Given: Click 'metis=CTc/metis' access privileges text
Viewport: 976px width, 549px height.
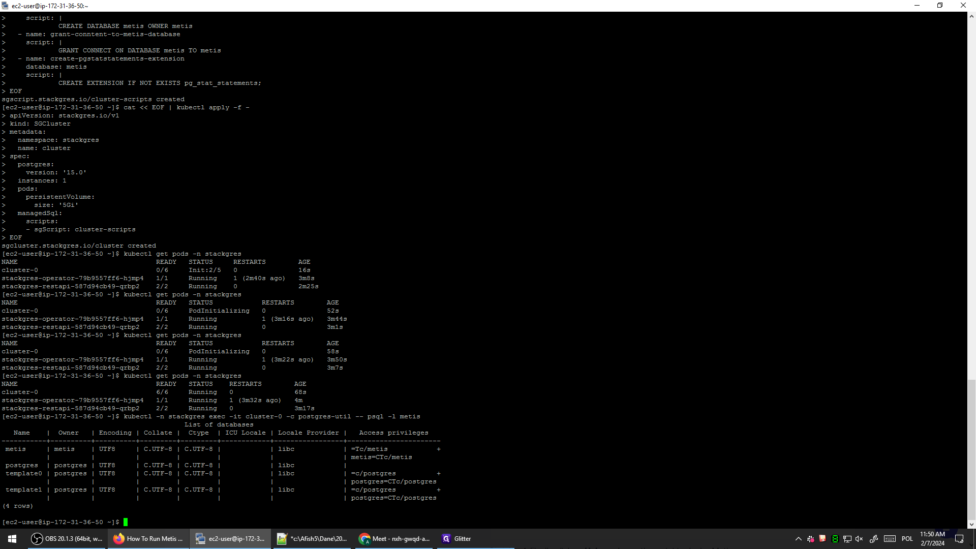Looking at the screenshot, I should coord(381,457).
